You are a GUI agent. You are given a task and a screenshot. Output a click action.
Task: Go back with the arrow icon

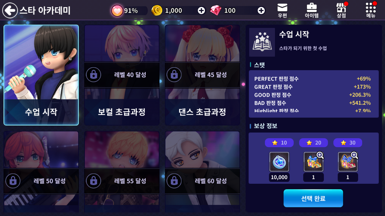tap(10, 11)
